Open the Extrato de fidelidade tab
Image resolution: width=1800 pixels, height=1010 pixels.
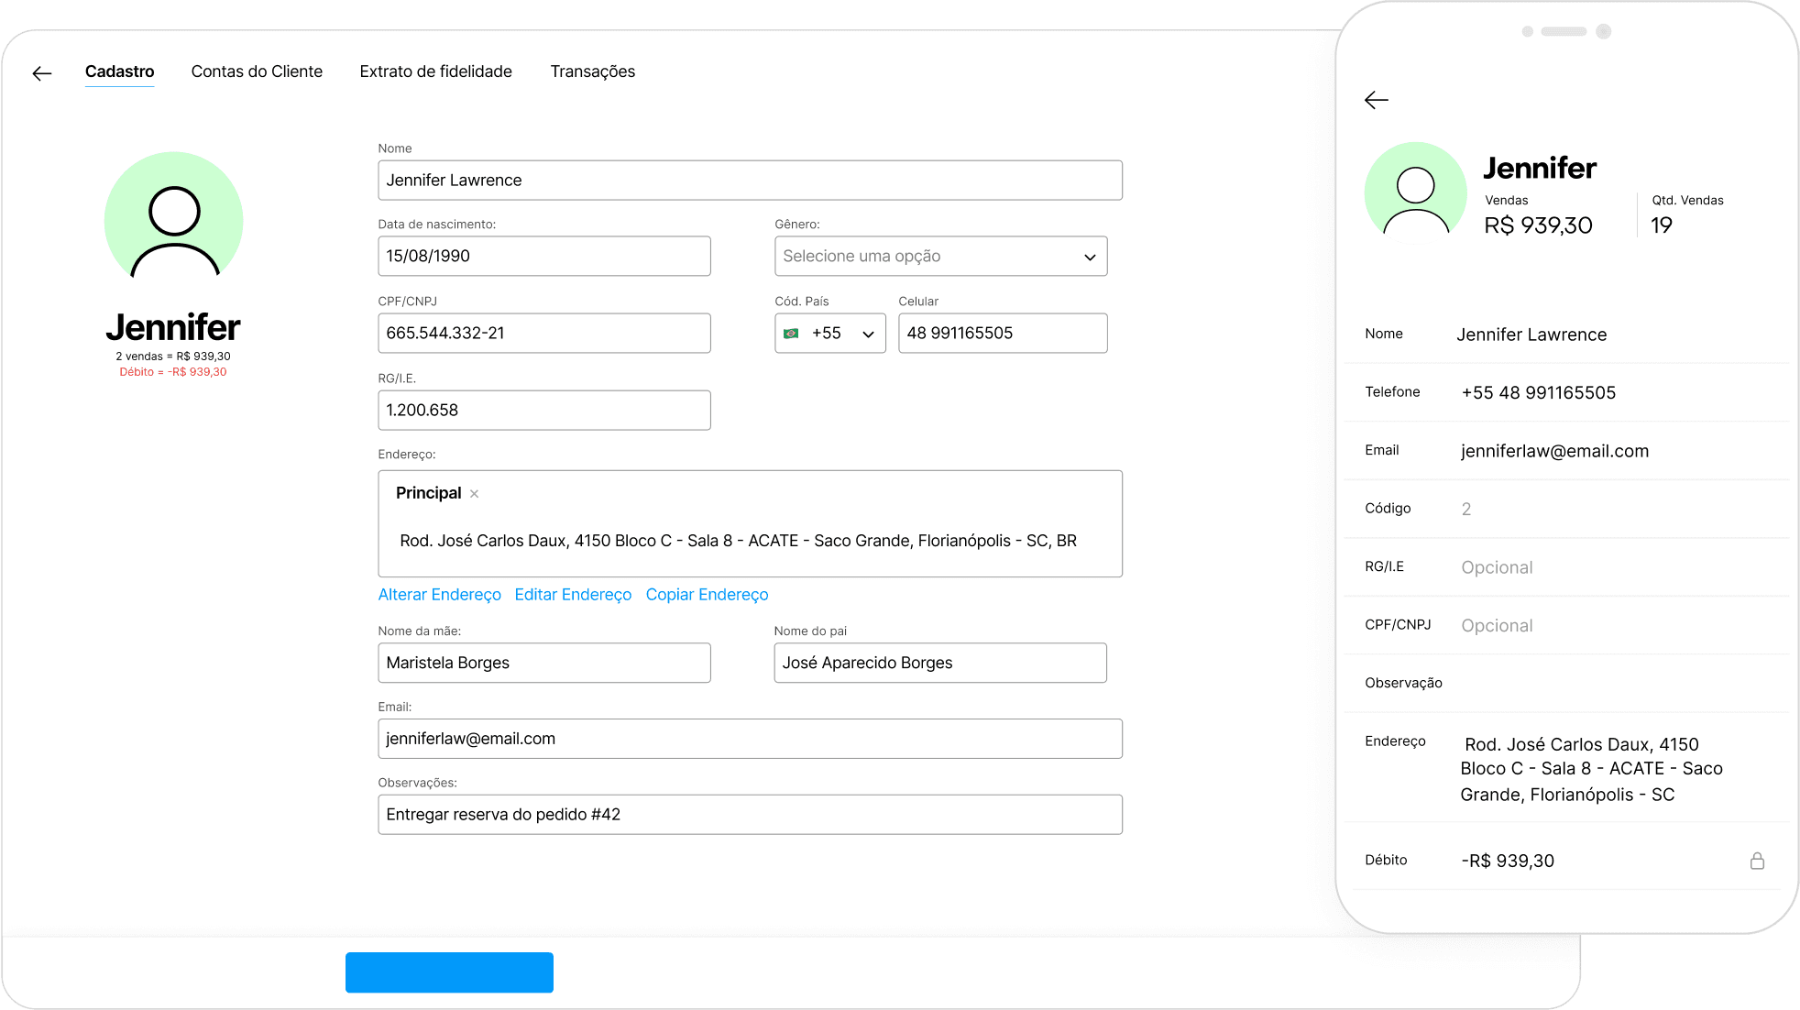point(435,71)
